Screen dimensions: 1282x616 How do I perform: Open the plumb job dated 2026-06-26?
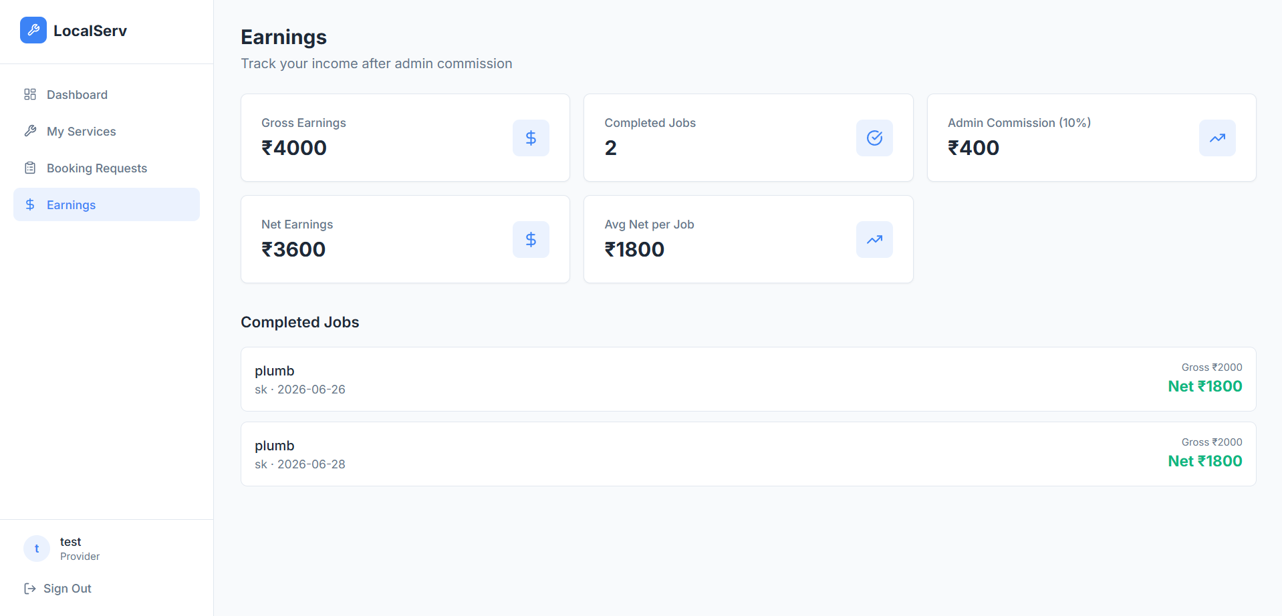[x=748, y=379]
